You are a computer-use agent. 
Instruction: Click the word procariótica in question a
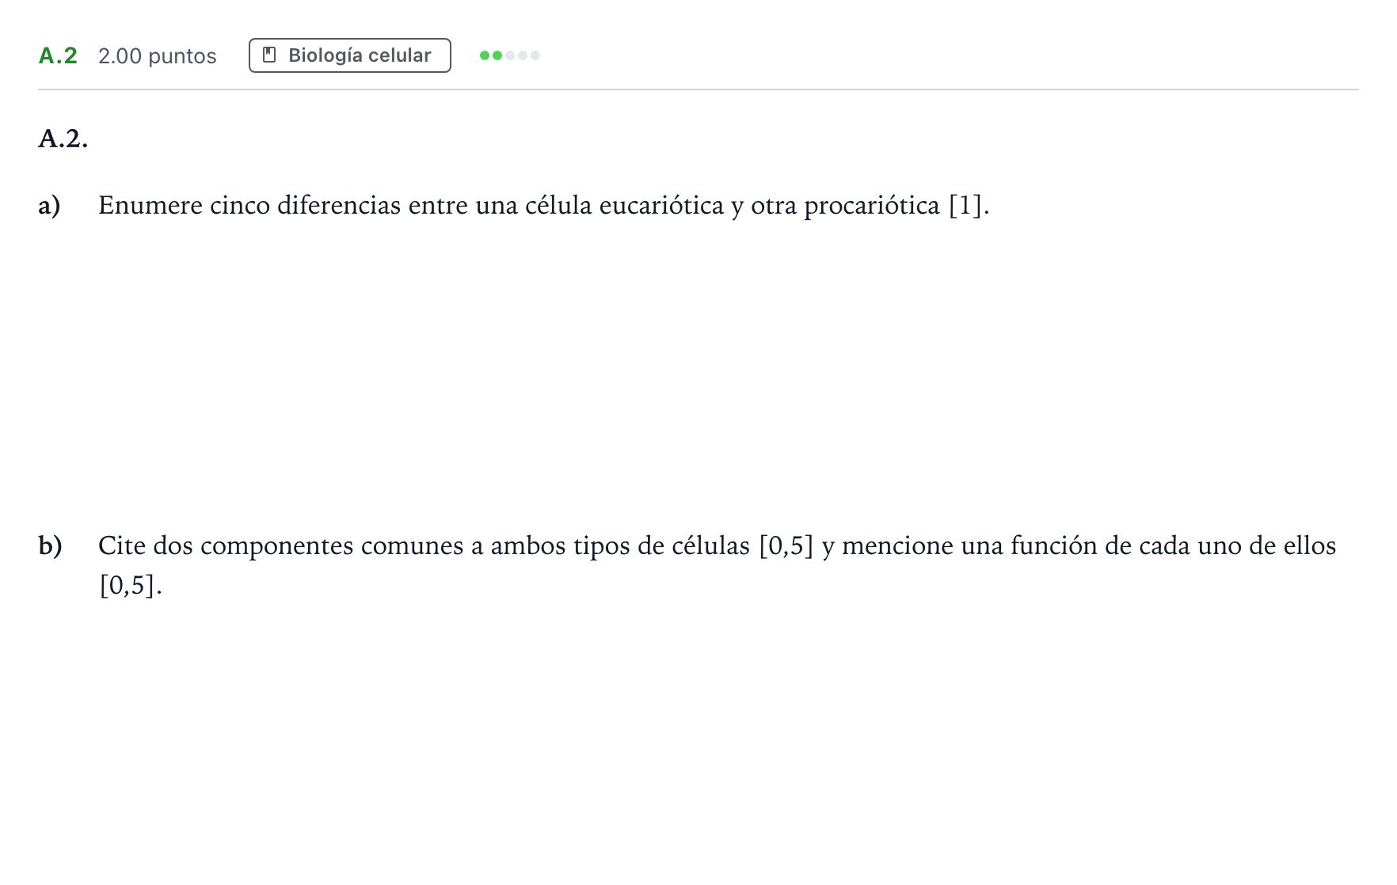coord(872,206)
